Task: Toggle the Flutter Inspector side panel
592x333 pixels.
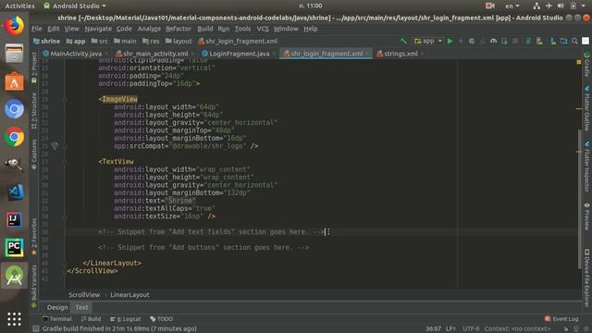Action: [x=587, y=166]
